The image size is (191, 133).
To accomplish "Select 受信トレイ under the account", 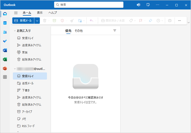I will (30, 76).
